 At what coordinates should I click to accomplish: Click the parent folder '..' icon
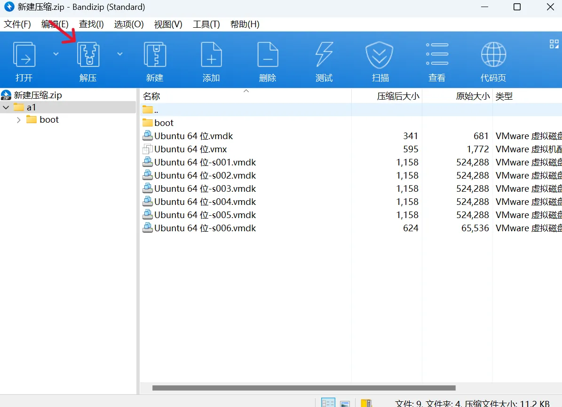[147, 110]
